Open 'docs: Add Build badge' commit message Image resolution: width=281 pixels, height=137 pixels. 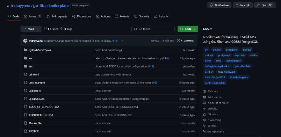109,50
